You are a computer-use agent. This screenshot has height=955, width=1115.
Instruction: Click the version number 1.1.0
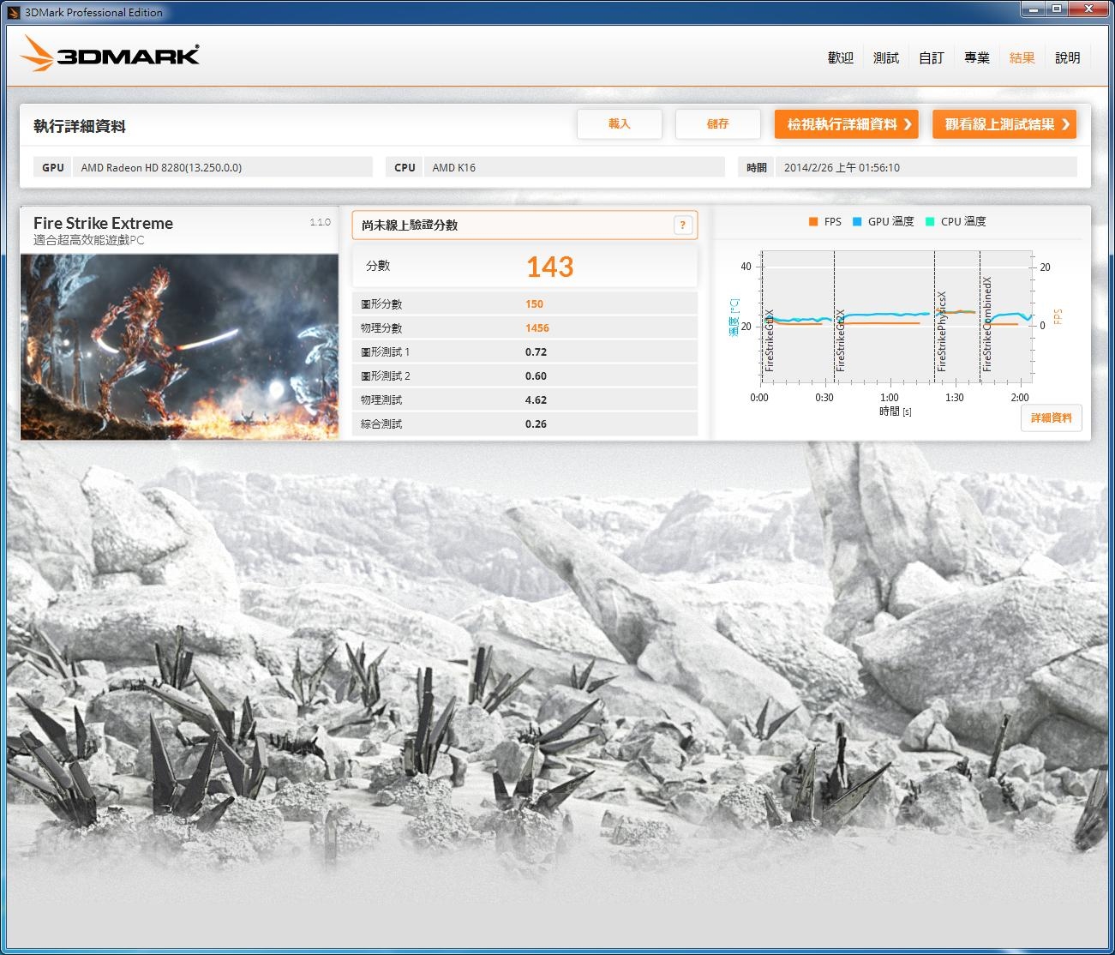click(x=320, y=222)
